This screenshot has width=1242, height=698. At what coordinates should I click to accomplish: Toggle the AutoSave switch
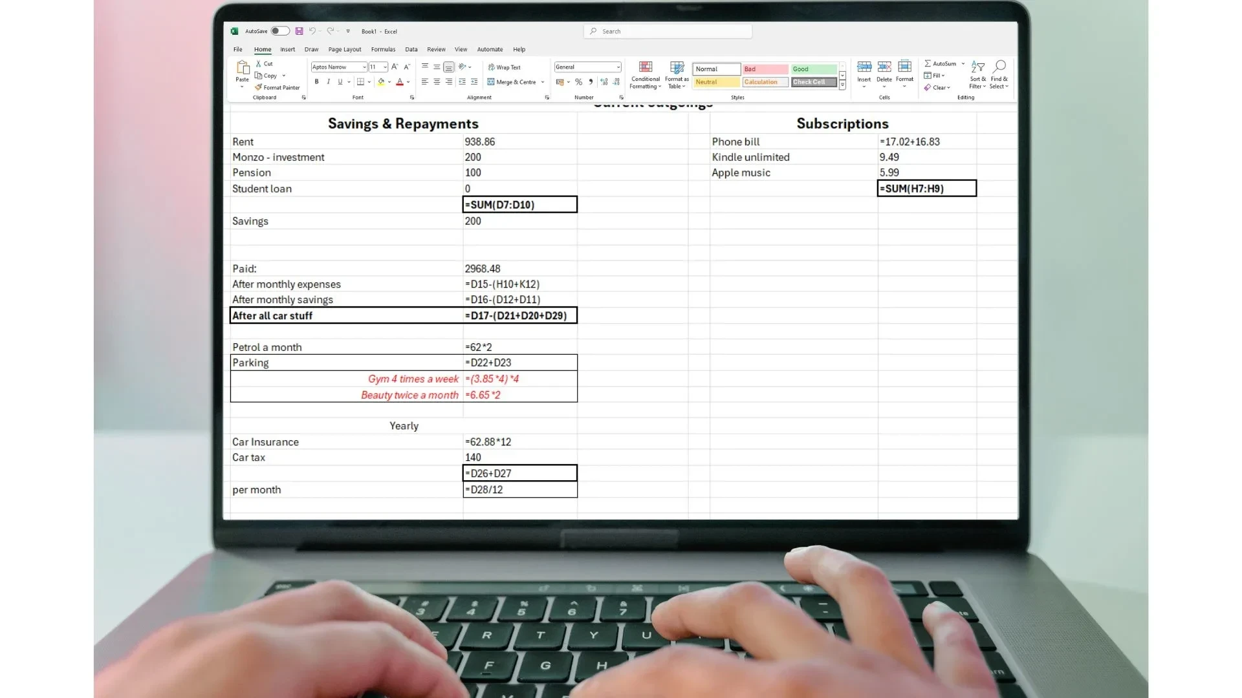coord(279,31)
